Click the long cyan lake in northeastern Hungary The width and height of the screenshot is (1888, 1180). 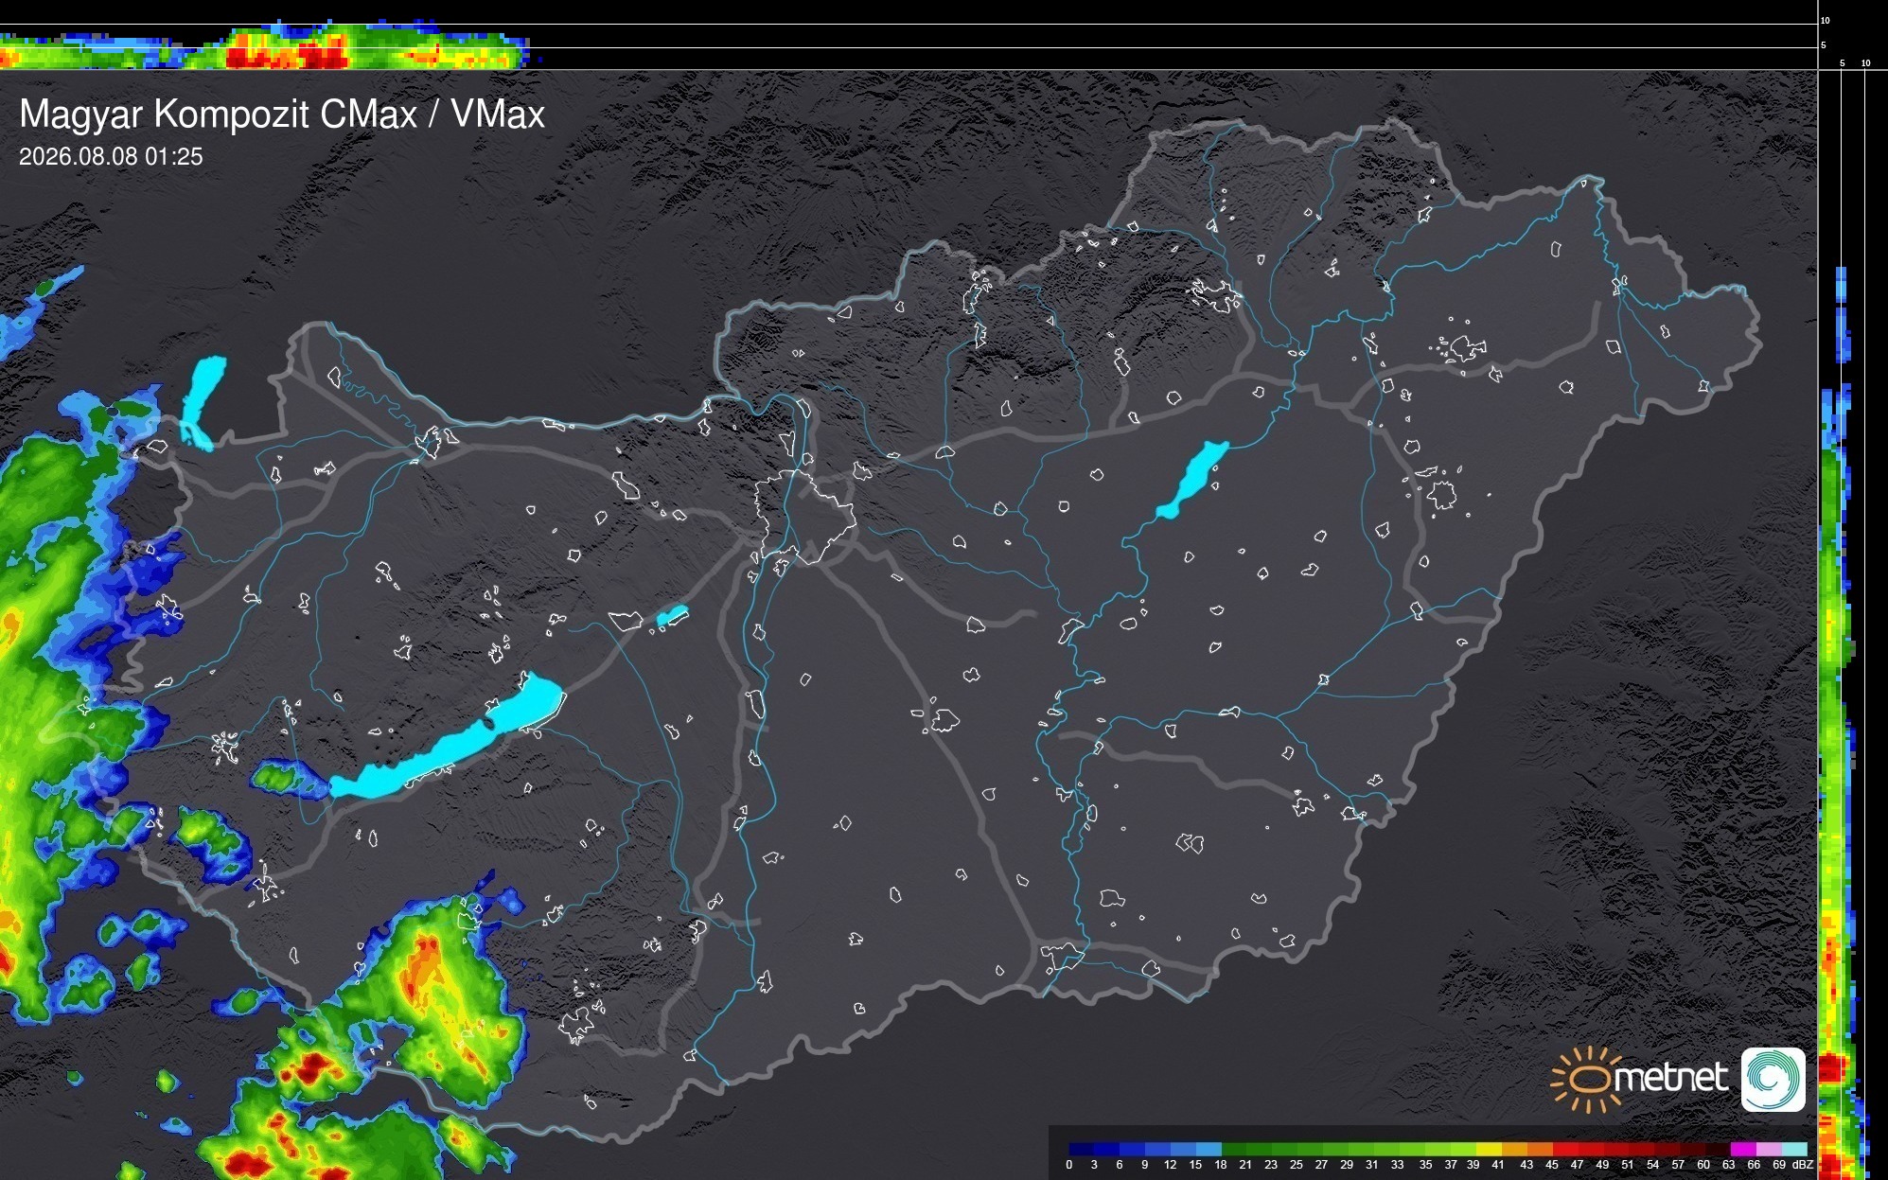[x=1191, y=480]
